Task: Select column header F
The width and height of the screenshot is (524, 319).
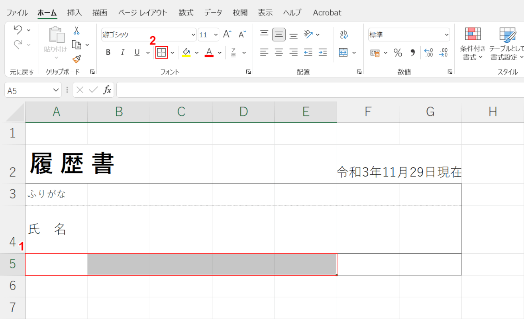Action: pos(368,112)
